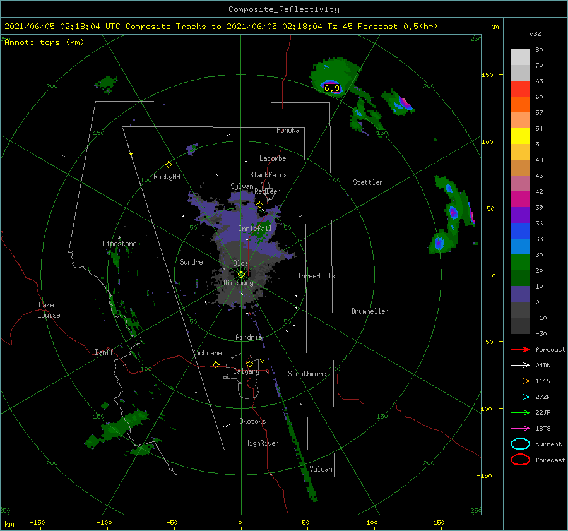Click the 6.9 storm top annotation
Screen dimensions: 568x531
click(332, 88)
